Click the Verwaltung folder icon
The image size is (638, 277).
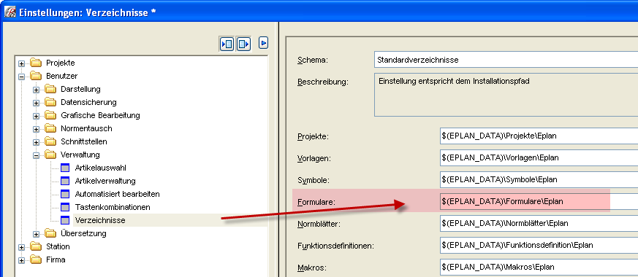coord(50,155)
